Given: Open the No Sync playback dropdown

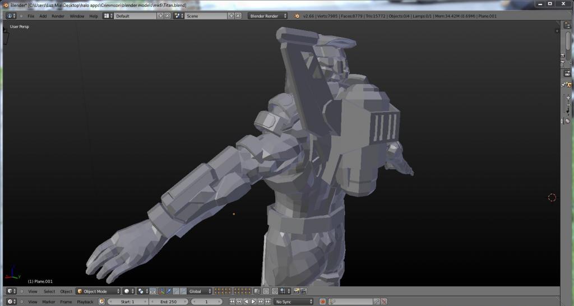Looking at the screenshot, I should point(294,302).
